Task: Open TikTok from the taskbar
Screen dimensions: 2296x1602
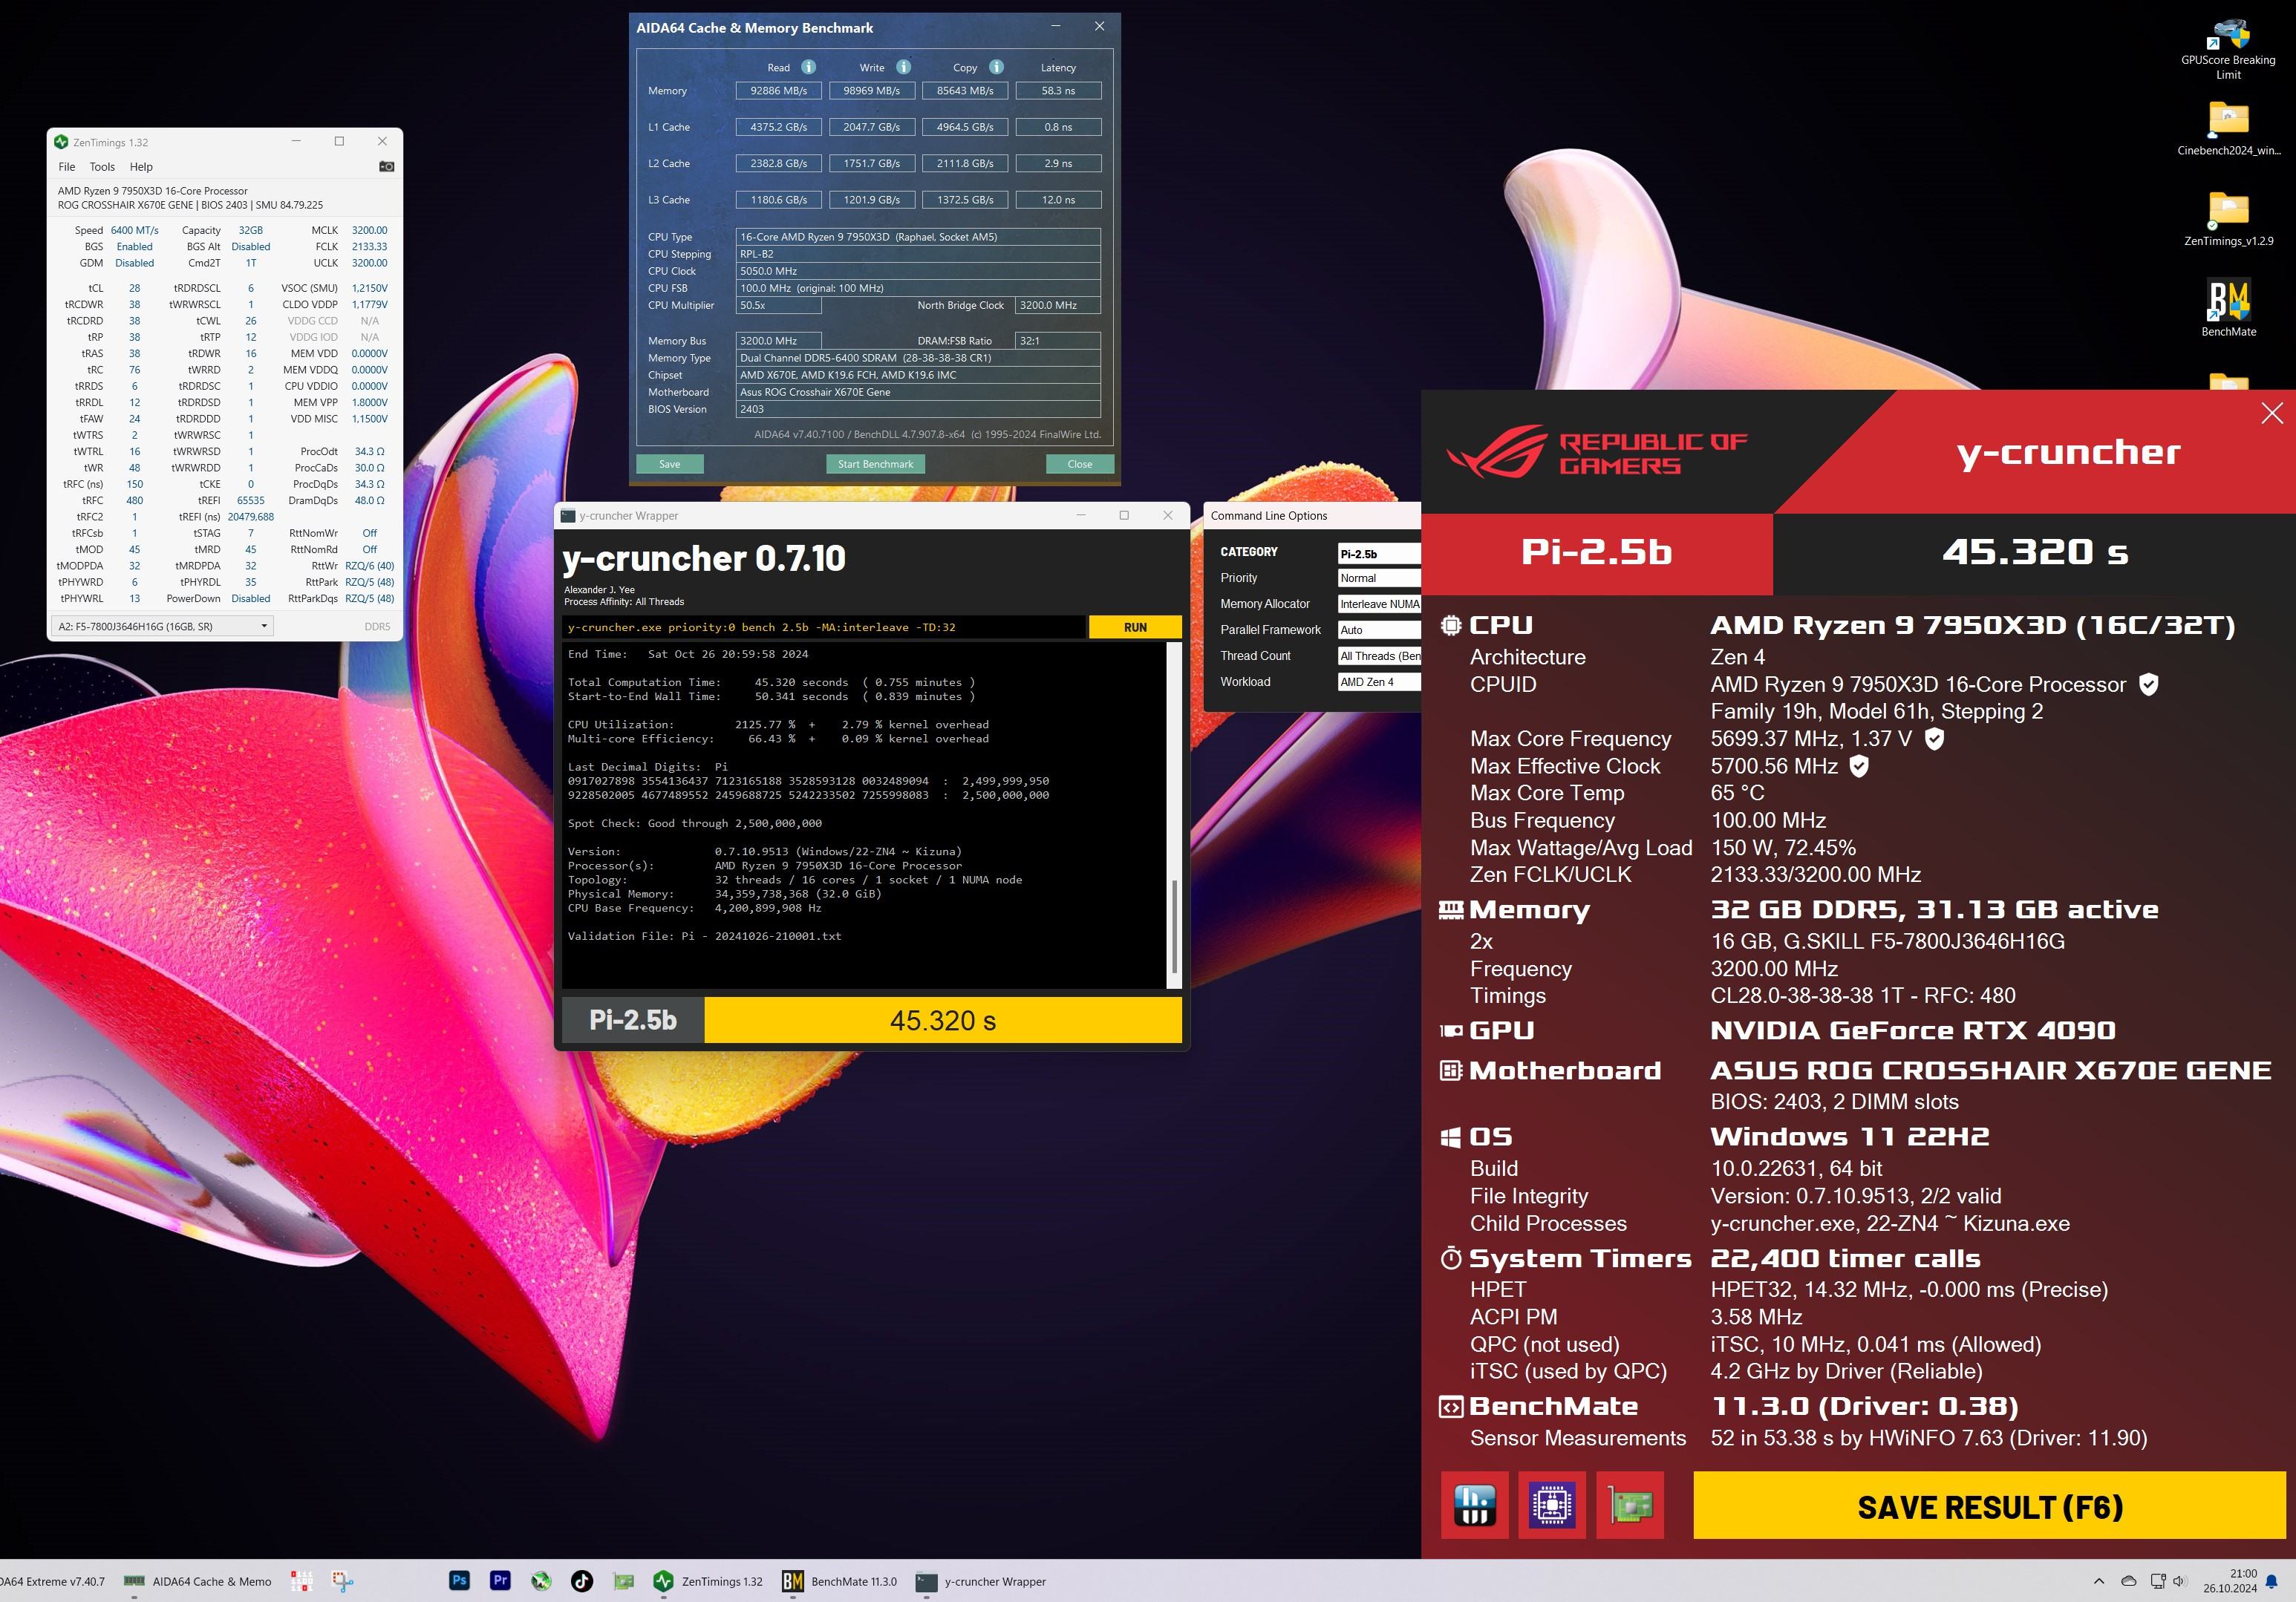Action: click(582, 1581)
